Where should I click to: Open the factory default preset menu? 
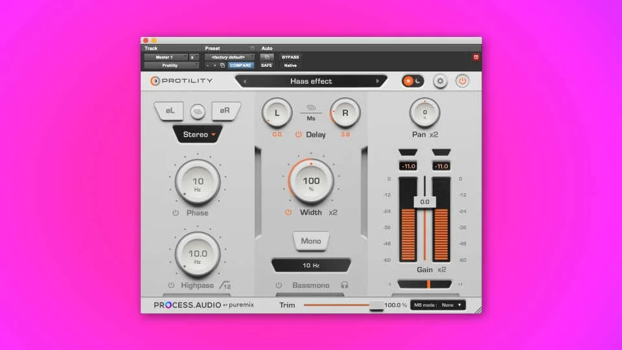tap(229, 57)
